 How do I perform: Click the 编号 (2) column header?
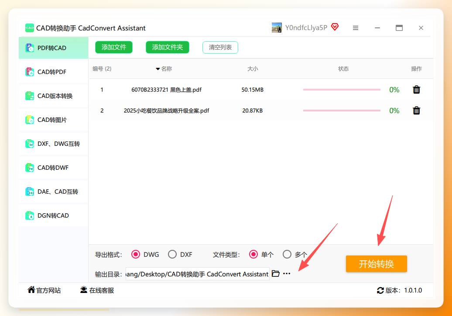[x=102, y=69]
